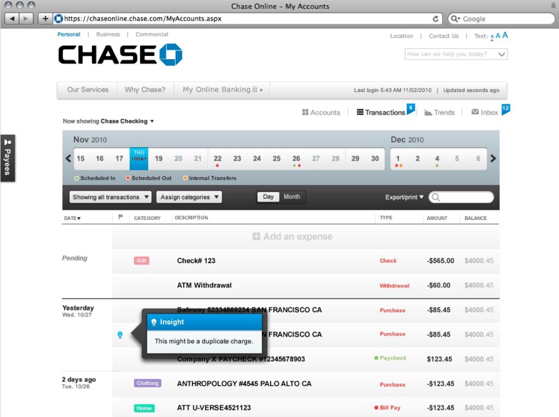Click Add an expense

coord(292,236)
